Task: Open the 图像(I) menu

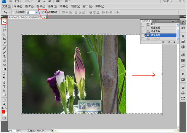Action: 29,6
